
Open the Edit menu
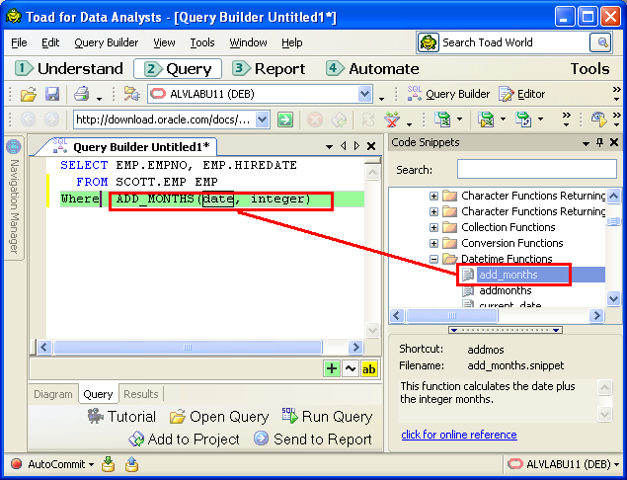(50, 42)
